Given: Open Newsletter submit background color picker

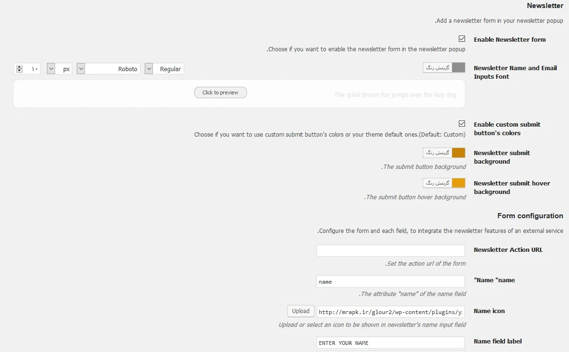Looking at the screenshot, I should (x=444, y=153).
